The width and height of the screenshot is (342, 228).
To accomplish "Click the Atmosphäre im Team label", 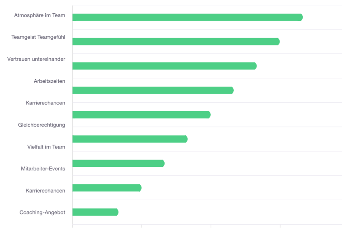I will tap(39, 15).
